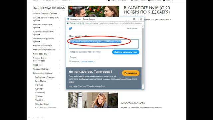Click the Twitter bird logo in popup
This screenshot has height=120, width=213.
70,28
